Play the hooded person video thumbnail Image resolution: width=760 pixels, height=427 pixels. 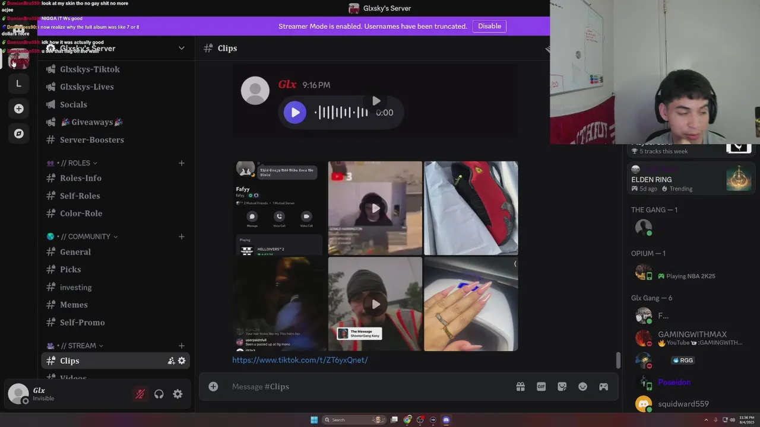click(375, 208)
